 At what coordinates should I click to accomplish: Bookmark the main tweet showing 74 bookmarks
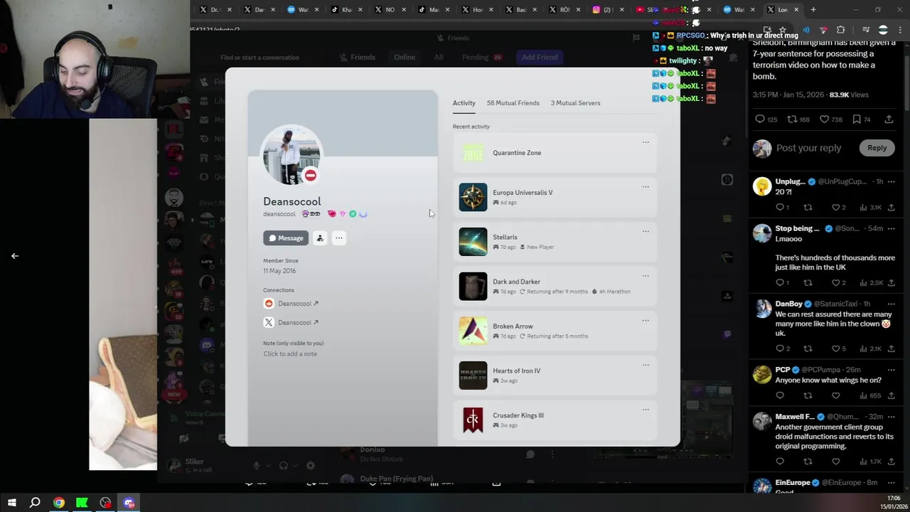pyautogui.click(x=857, y=119)
